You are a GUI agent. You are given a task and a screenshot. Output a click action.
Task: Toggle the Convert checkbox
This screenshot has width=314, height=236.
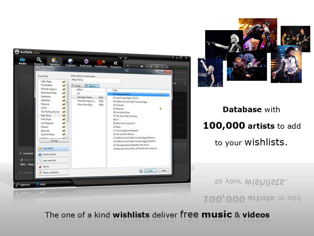coord(20,153)
